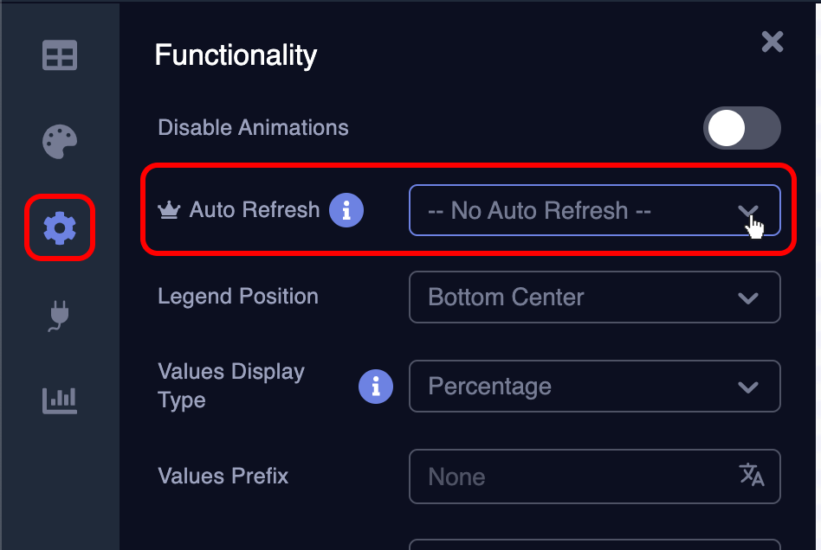Click the partially visible field below Values Prefix
Image resolution: width=821 pixels, height=550 pixels.
click(x=595, y=543)
